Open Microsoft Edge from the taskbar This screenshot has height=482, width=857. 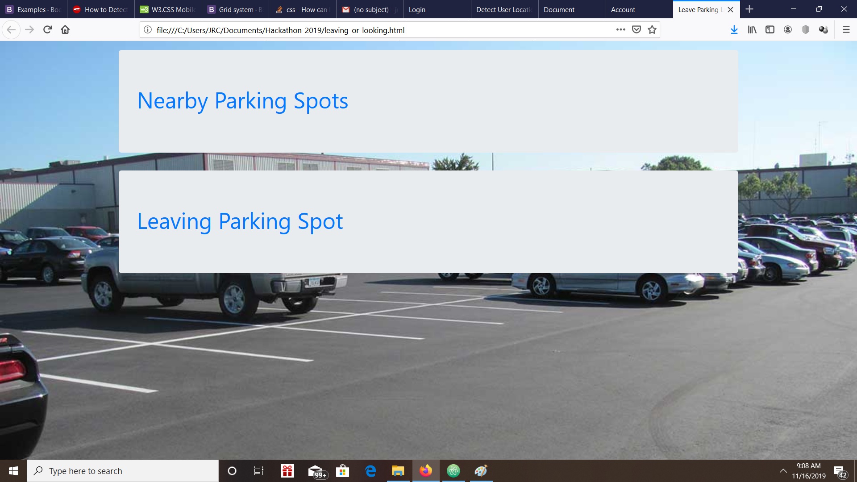[x=370, y=471]
